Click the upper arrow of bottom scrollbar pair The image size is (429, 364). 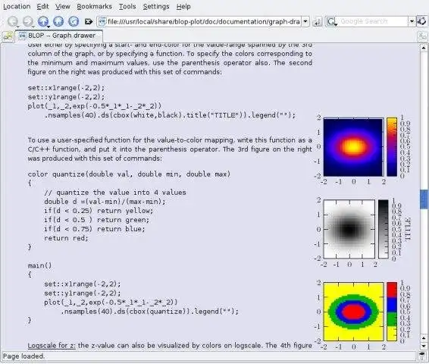click(x=424, y=338)
